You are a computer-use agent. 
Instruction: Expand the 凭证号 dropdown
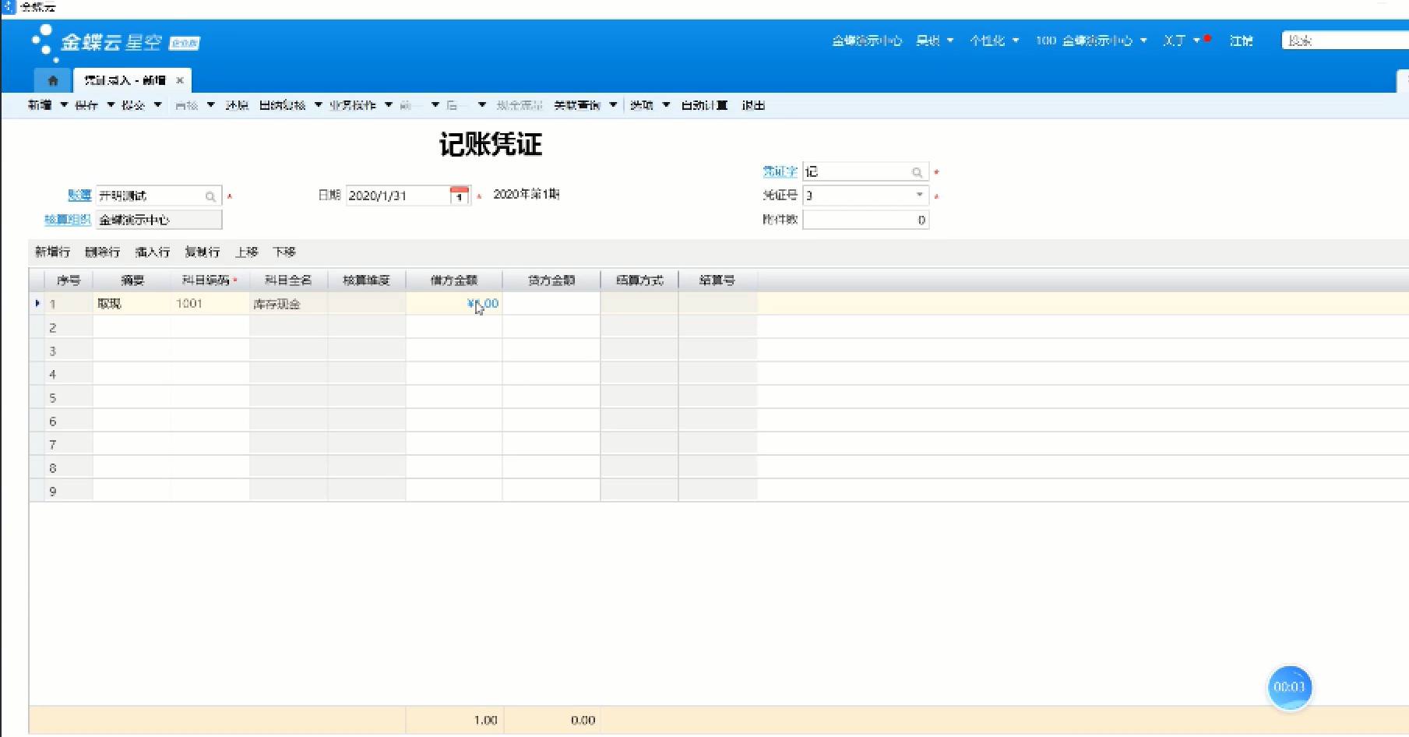pos(919,195)
